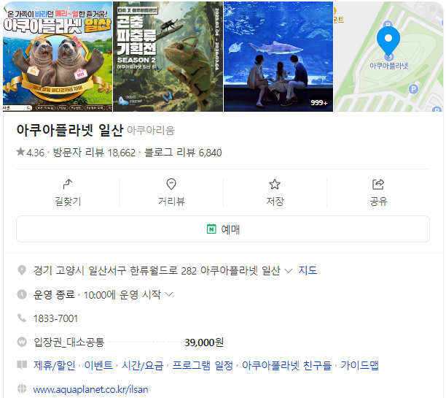Screen dimensions: 446x398
Task: Click the location pin icon beside address
Action: [x=22, y=270]
